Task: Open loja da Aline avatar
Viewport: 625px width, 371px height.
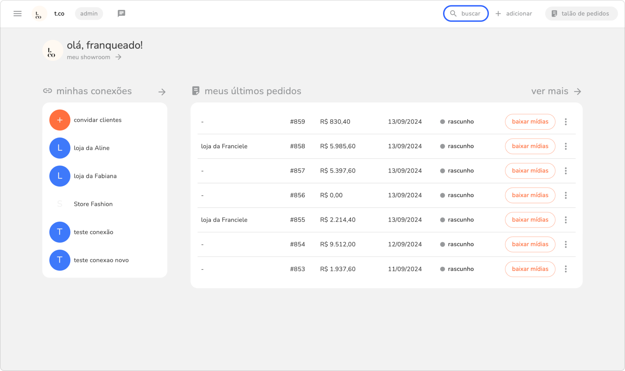Action: click(60, 148)
